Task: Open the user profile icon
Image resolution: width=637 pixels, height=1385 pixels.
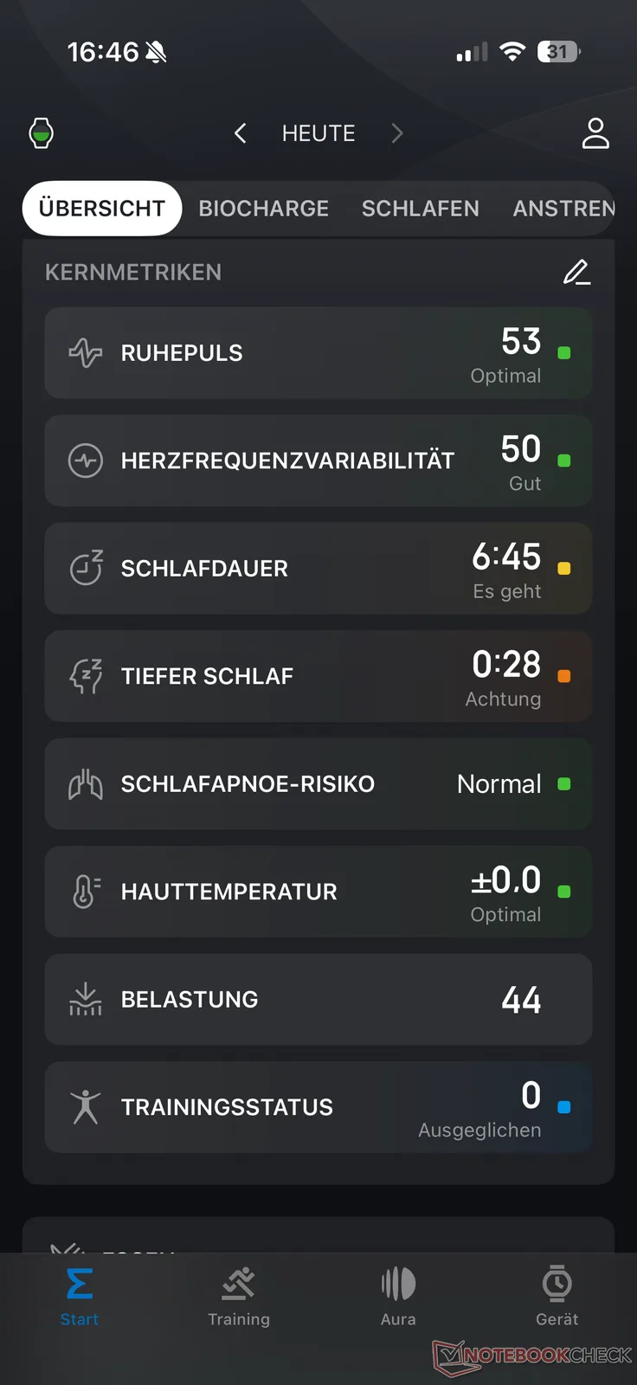Action: coord(595,133)
